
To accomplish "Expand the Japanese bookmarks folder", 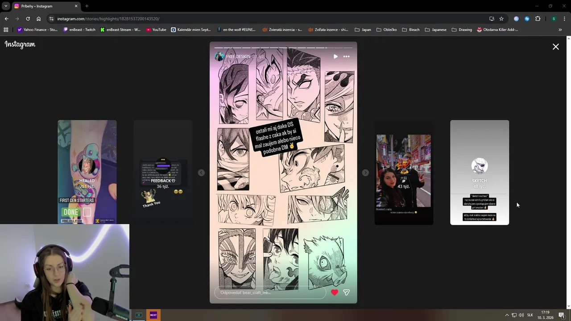I will [x=435, y=30].
